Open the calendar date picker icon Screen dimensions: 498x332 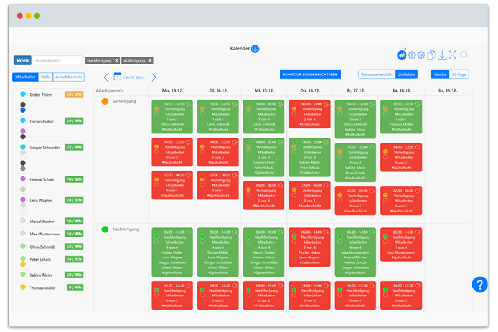tap(117, 77)
